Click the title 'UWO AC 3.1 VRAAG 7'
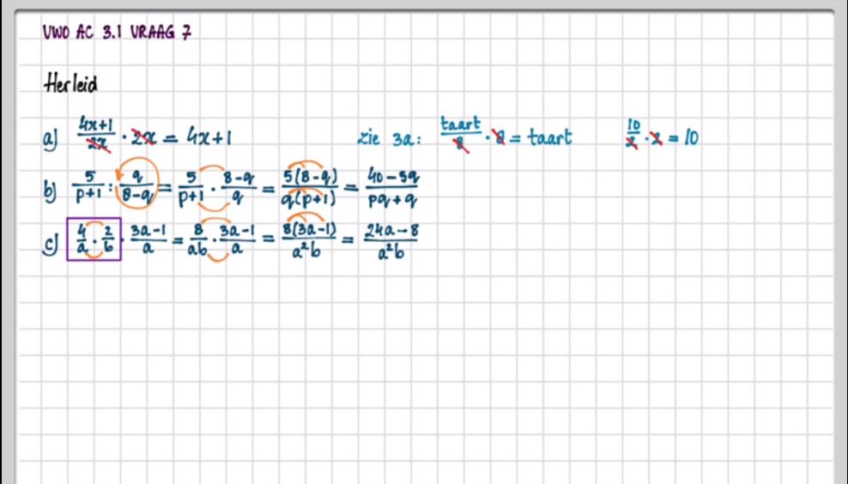This screenshot has height=484, width=848. pyautogui.click(x=116, y=33)
